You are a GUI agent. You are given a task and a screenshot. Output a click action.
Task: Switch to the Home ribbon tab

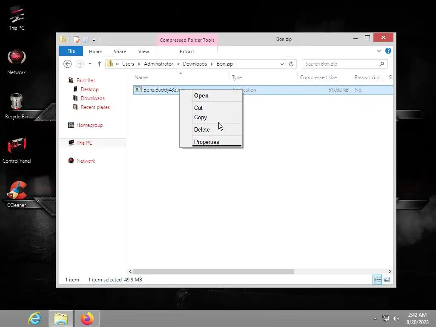pos(95,52)
